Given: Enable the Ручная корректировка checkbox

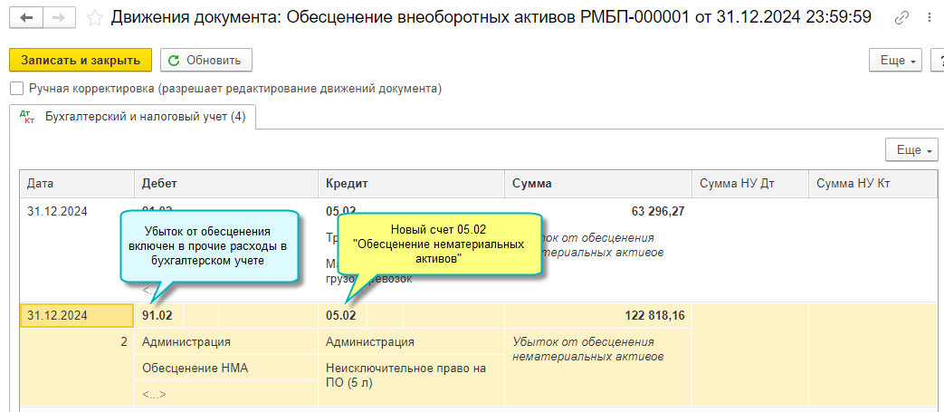Looking at the screenshot, I should (x=16, y=89).
